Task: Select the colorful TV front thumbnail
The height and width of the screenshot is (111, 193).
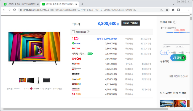Action: click(x=22, y=80)
